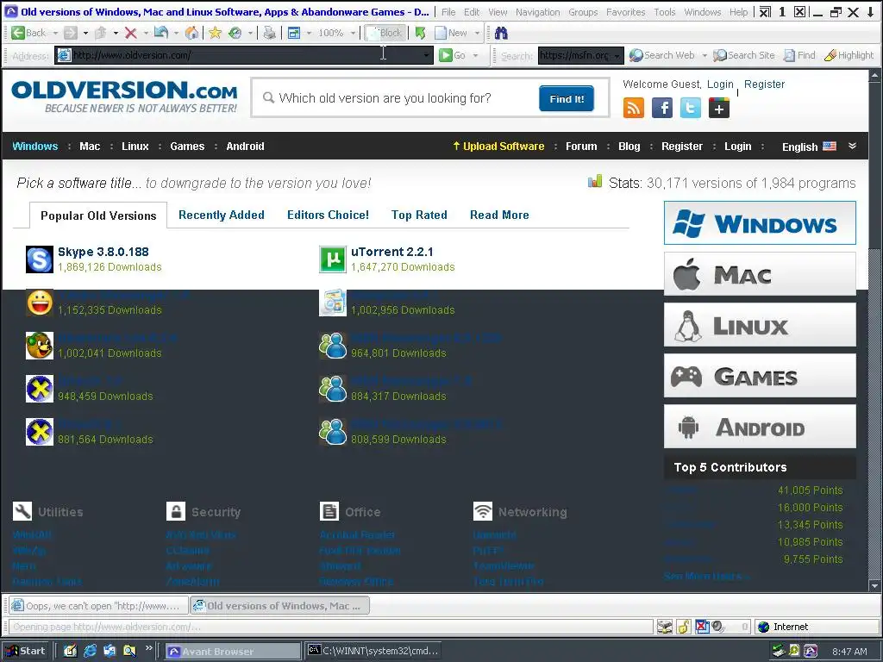Stop loading with the red X icon
The height and width of the screenshot is (662, 883).
pos(131,34)
